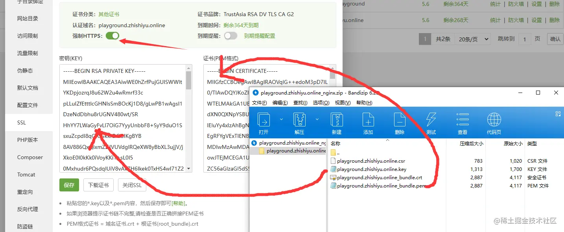
Task: Click the Bandizip Extract (解压) toolbar icon
Action: point(300,119)
